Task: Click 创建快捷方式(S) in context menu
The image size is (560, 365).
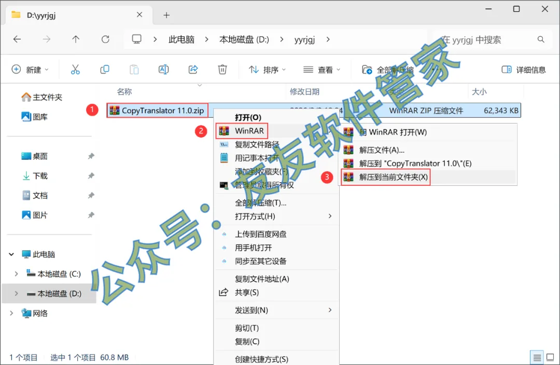Action: click(x=277, y=359)
